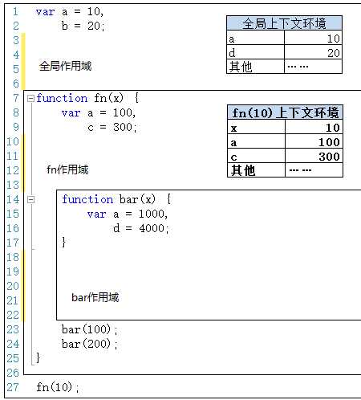Click value 20 in global context table
The height and width of the screenshot is (400, 361).
[313, 52]
